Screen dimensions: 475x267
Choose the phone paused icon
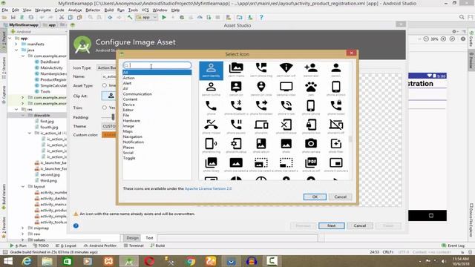click(236, 125)
